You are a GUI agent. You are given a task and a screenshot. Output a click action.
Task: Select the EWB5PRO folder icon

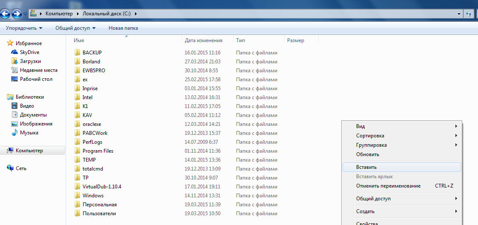point(77,70)
